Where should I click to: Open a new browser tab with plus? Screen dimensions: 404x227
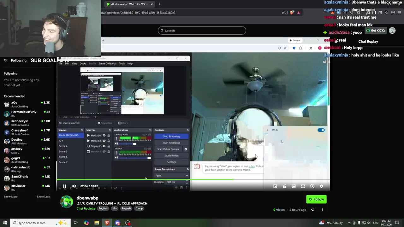point(159,4)
